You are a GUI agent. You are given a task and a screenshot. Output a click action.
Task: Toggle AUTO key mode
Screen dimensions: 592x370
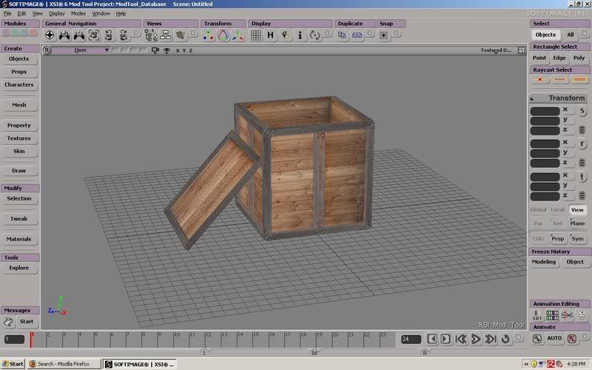tap(554, 339)
